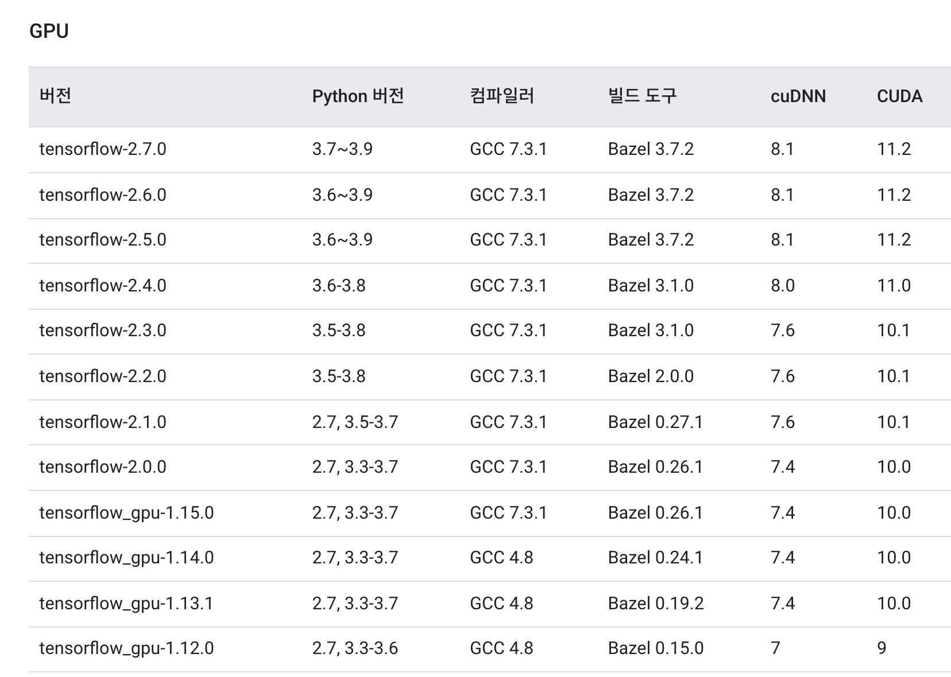
Task: Click Python 3.5-3.8 in tensorflow-2.2.0 row
Action: [339, 376]
